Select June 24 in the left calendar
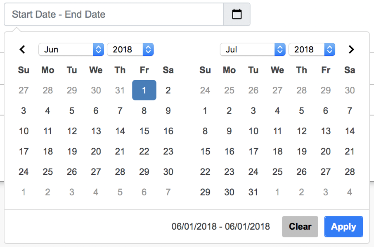The height and width of the screenshot is (247, 374). [x=24, y=171]
